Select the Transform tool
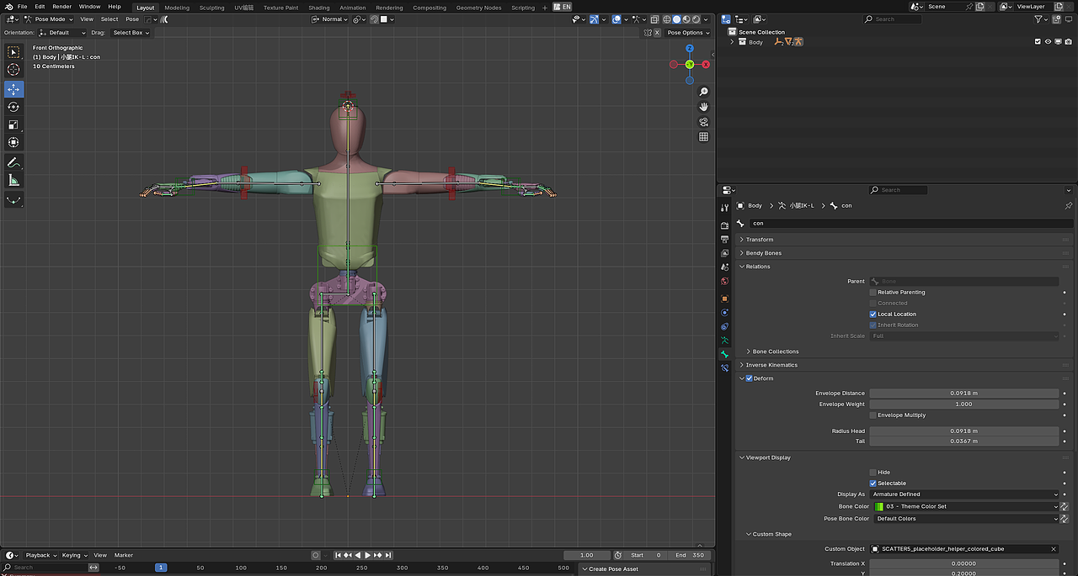 [x=13, y=142]
